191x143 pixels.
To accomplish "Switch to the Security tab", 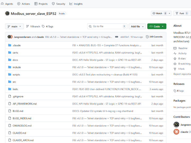I will (x=58, y=4).
